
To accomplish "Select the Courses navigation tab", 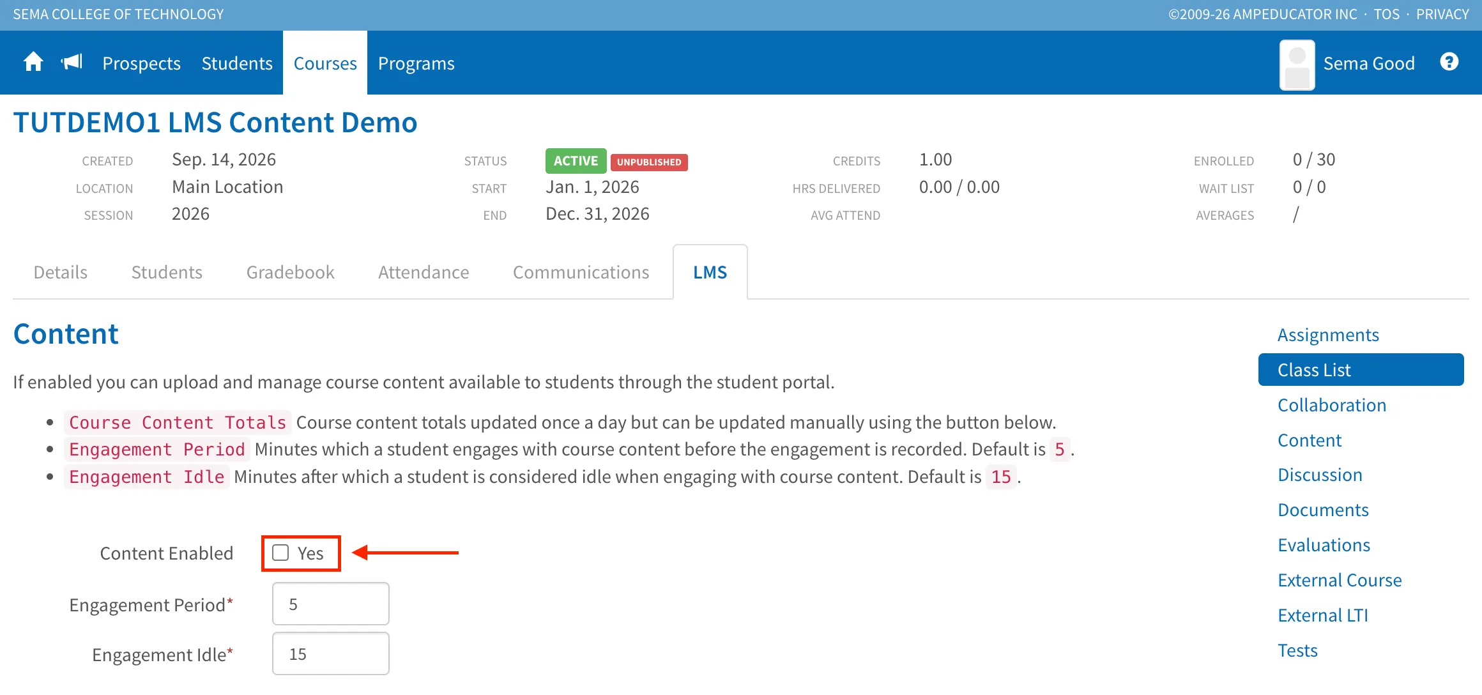I will [x=325, y=63].
